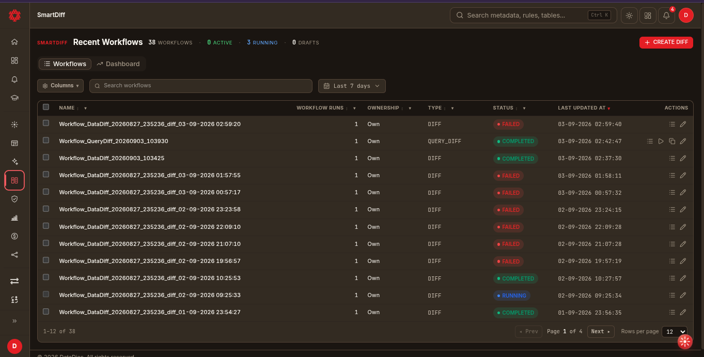704x357 pixels.
Task: Click the QUERY_DIFF type cell
Action: pyautogui.click(x=445, y=141)
